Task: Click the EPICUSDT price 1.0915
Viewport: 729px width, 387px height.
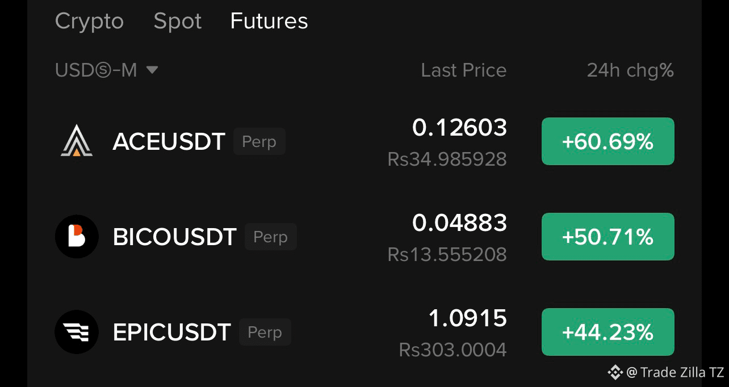Action: pyautogui.click(x=468, y=318)
